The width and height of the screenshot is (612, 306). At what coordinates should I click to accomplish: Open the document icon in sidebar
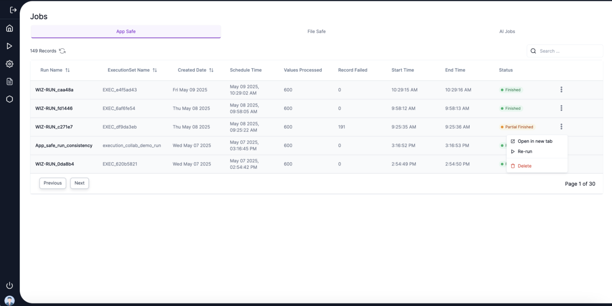pyautogui.click(x=10, y=82)
